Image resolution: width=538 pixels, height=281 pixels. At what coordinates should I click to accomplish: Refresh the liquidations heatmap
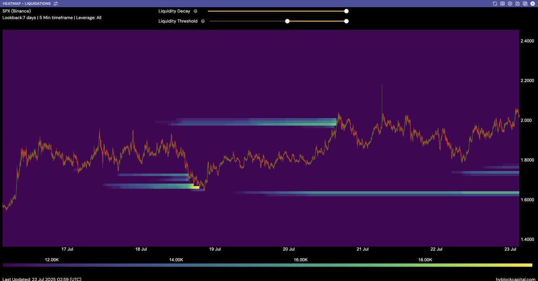[x=495, y=3]
